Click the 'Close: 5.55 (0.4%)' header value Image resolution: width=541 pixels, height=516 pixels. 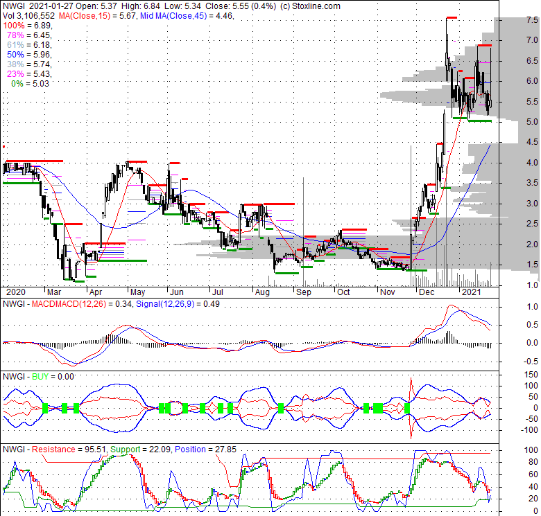pyautogui.click(x=241, y=6)
